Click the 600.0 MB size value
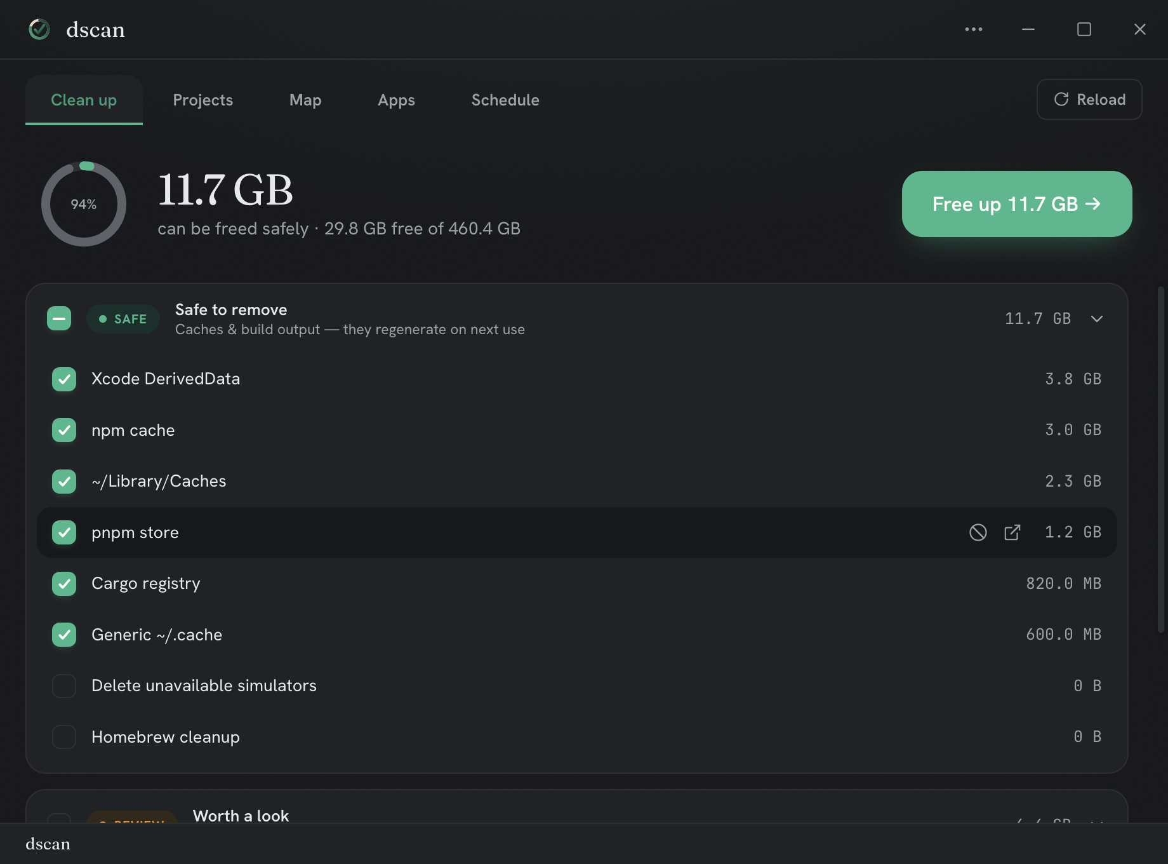 tap(1064, 635)
